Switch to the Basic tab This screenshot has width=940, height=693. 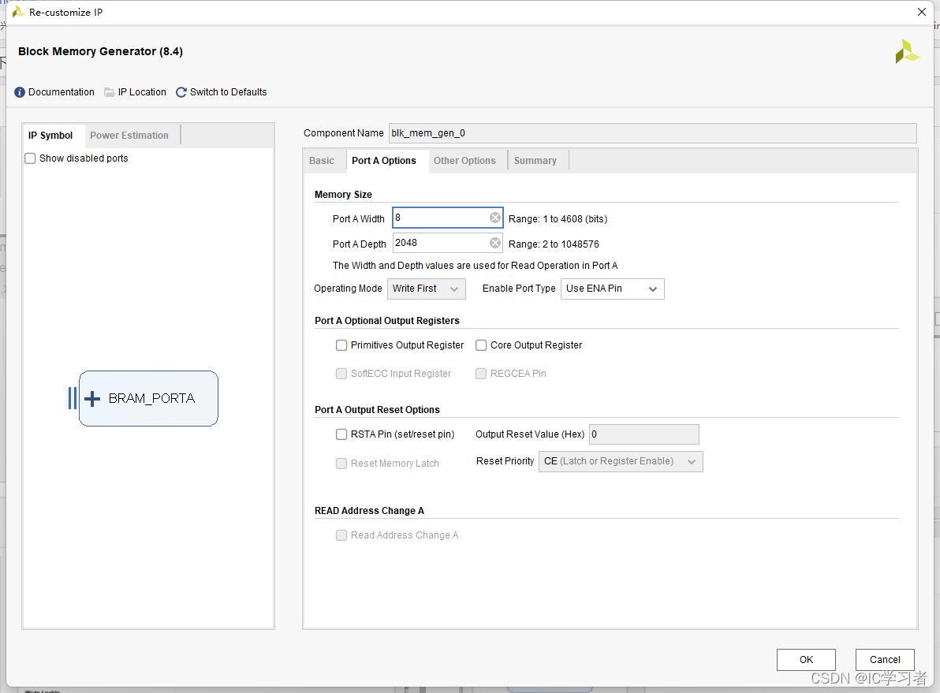click(x=322, y=161)
